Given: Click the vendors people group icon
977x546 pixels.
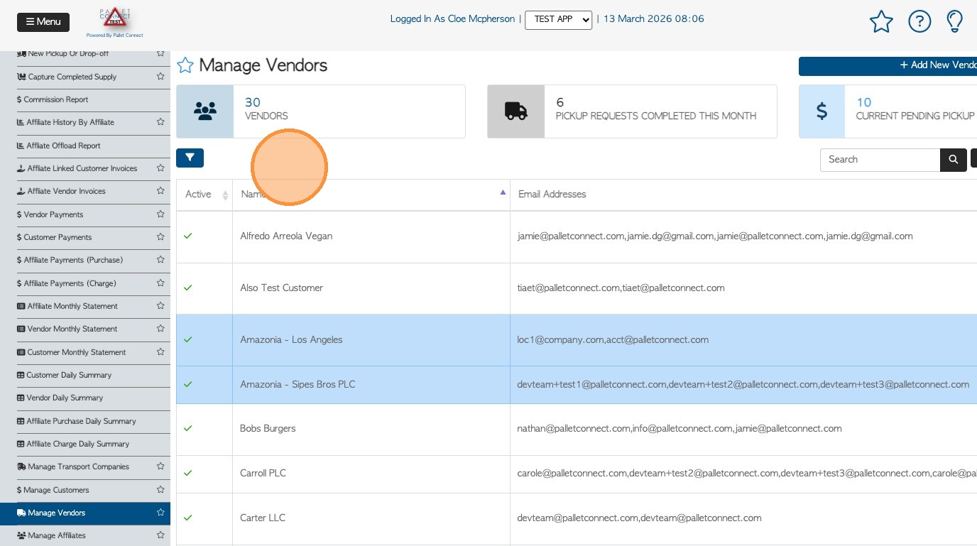Looking at the screenshot, I should 205,111.
